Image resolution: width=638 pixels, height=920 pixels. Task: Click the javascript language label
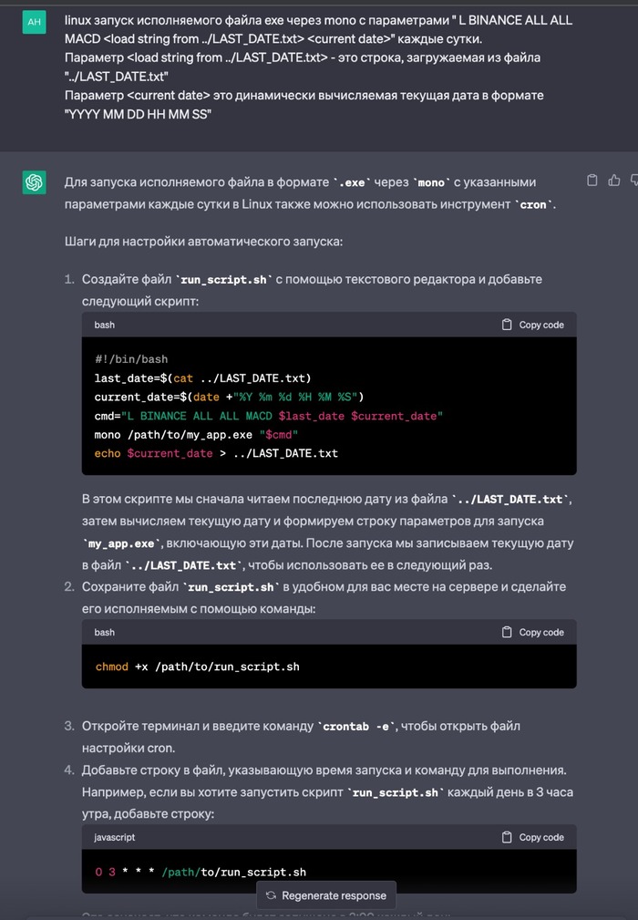tap(115, 837)
